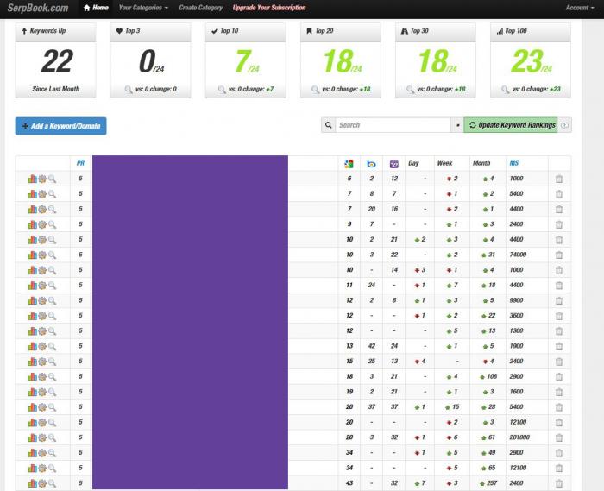Click the magnifier icon in the Top 10 card
The height and width of the screenshot is (491, 604).
(222, 90)
